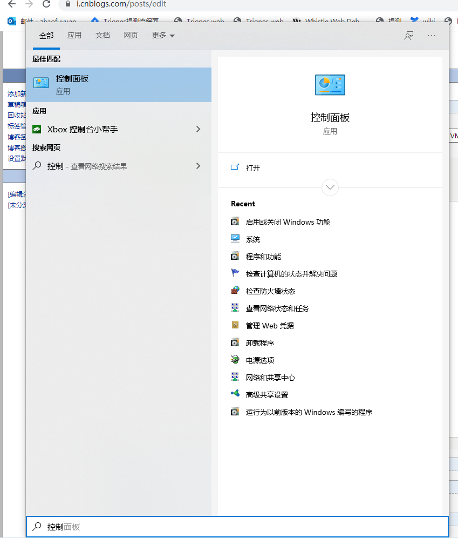This screenshot has height=538, width=458.
Task: Open 网络和共享中心 from the Recent list
Action: pos(270,378)
